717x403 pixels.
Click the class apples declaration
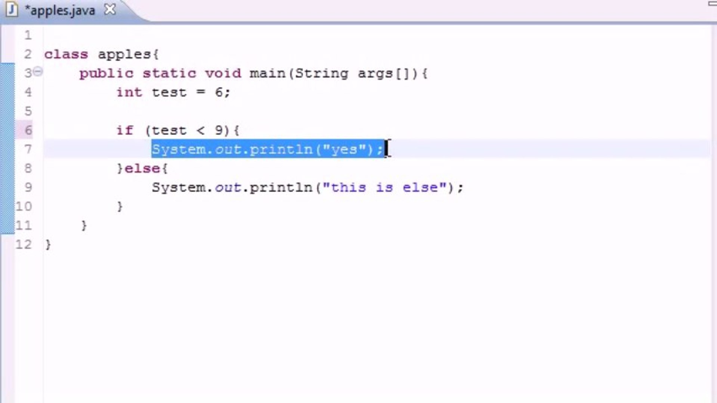point(101,54)
